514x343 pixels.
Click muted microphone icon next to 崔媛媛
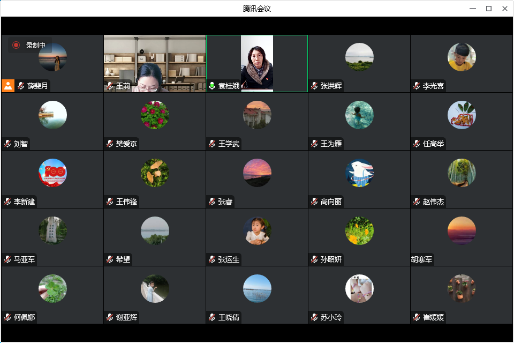pos(417,317)
